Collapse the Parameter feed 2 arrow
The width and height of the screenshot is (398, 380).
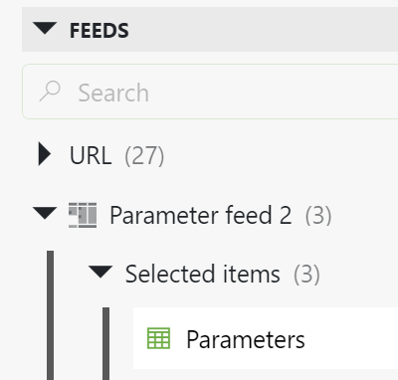45,213
